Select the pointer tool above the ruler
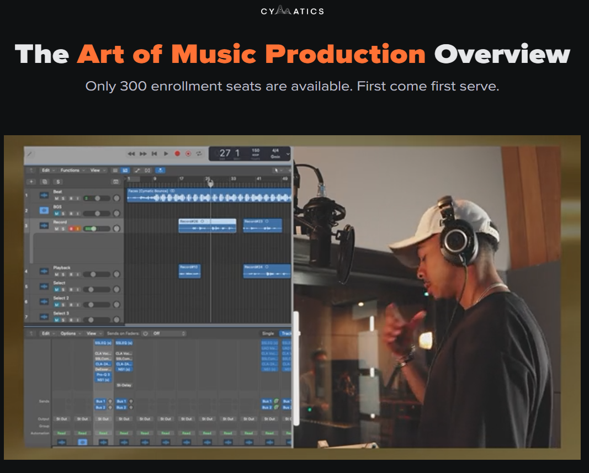Viewport: 589px width, 473px height. 277,170
